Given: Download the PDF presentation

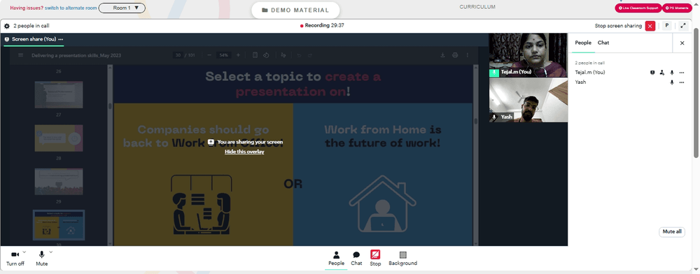Looking at the screenshot, I should tap(443, 55).
